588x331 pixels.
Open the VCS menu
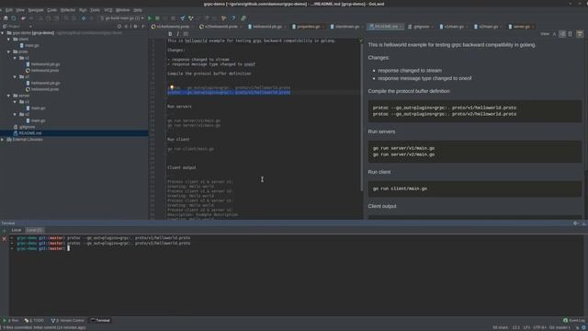point(108,10)
